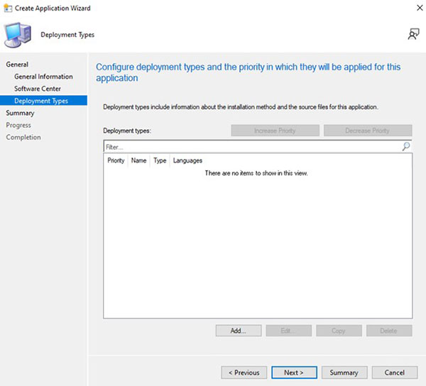The image size is (426, 386).
Task: Open the Summary step in the sidebar
Action: tap(20, 113)
